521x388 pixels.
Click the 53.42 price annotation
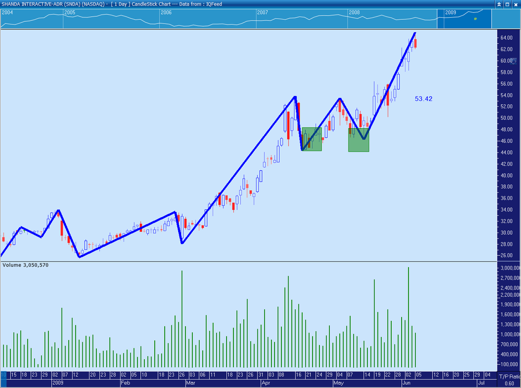(x=424, y=98)
